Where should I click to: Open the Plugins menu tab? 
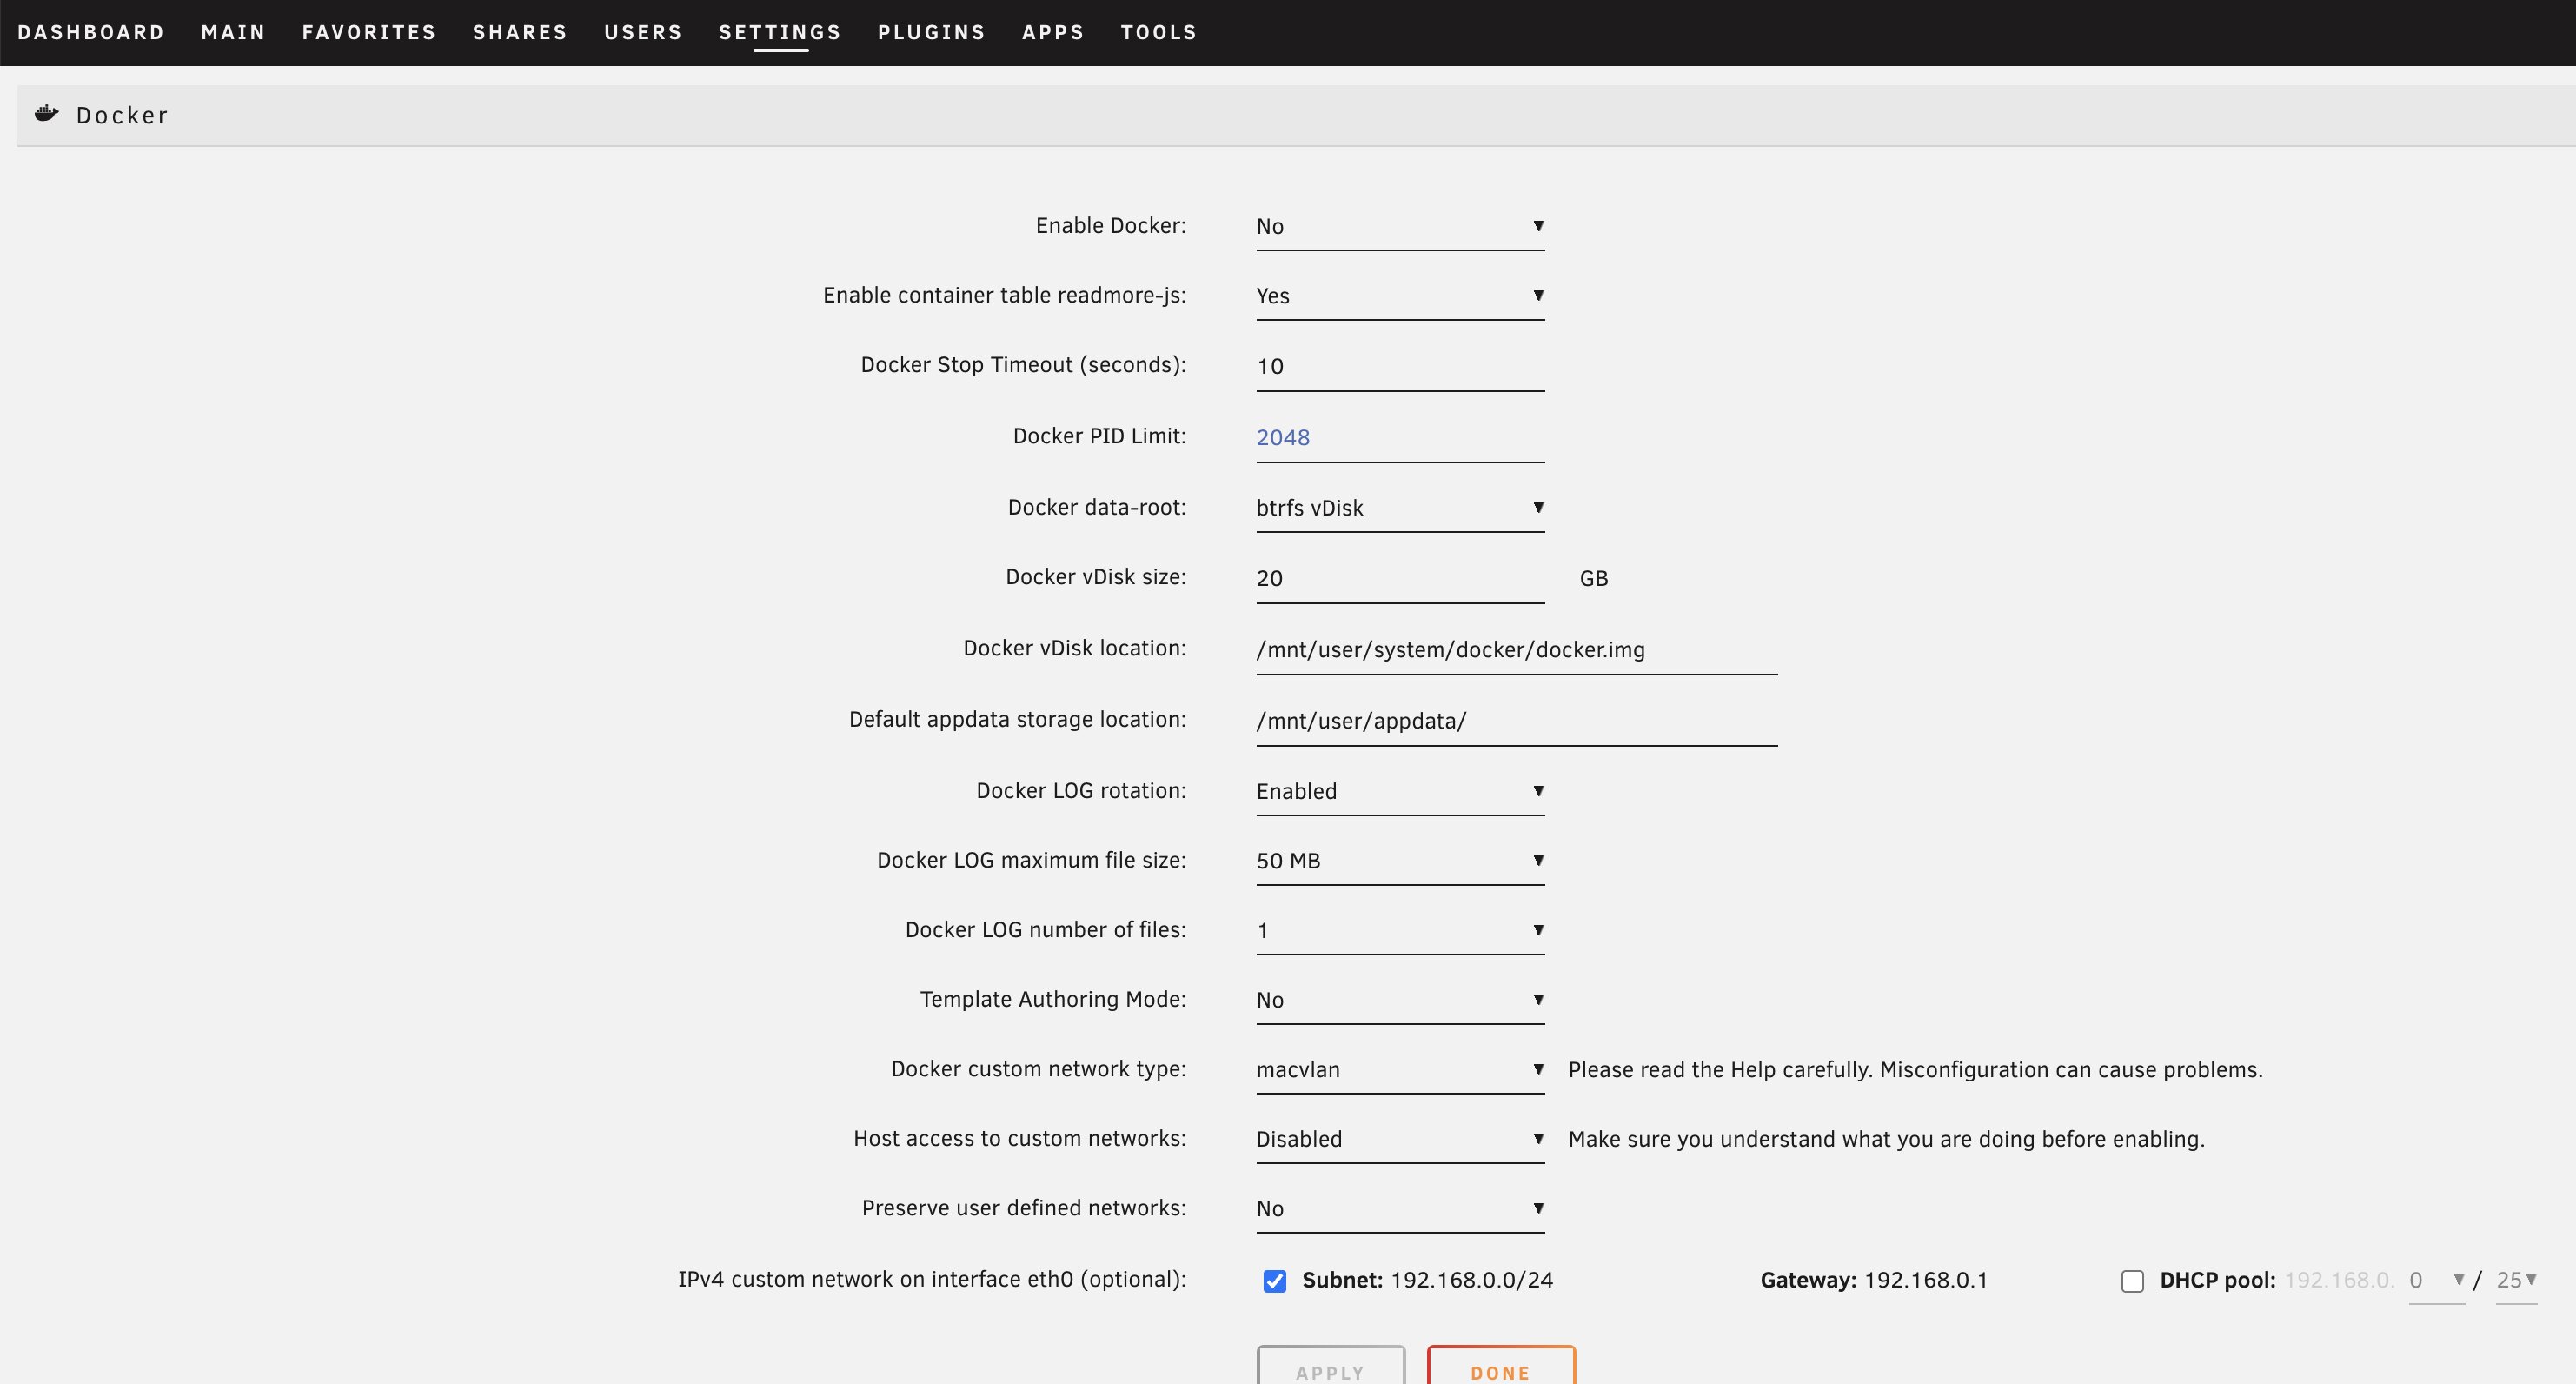(931, 32)
